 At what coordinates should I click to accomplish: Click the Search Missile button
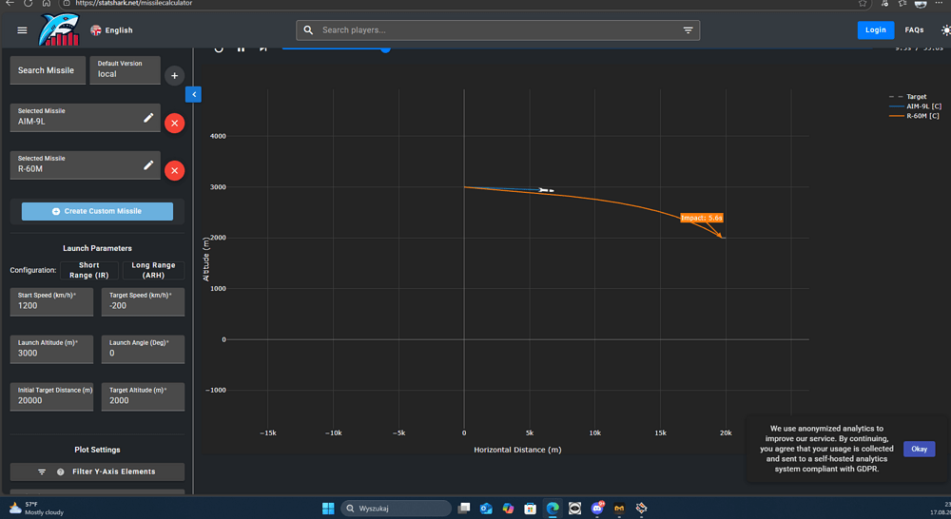pyautogui.click(x=48, y=70)
